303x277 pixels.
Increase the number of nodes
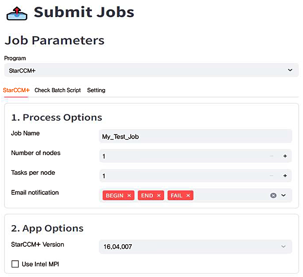click(285, 157)
